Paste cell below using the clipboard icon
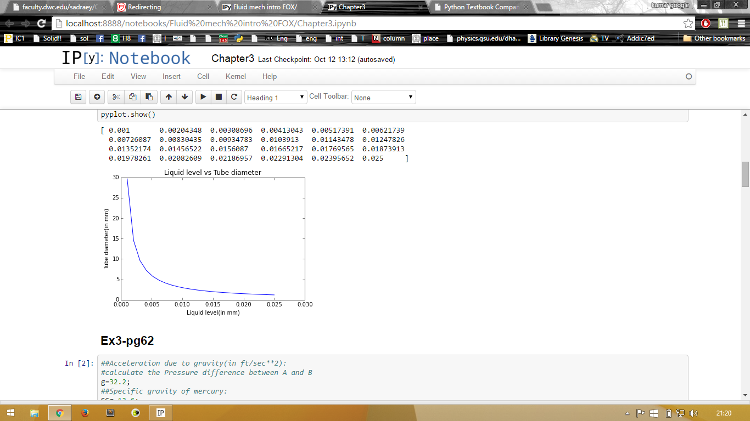The height and width of the screenshot is (421, 750). [149, 97]
